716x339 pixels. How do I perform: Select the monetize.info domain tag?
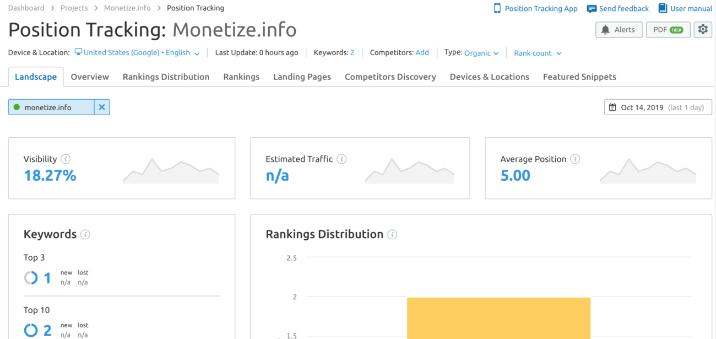pos(51,107)
